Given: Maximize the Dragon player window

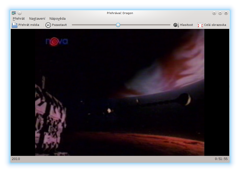Looking at the screenshot, I should click(220, 13).
